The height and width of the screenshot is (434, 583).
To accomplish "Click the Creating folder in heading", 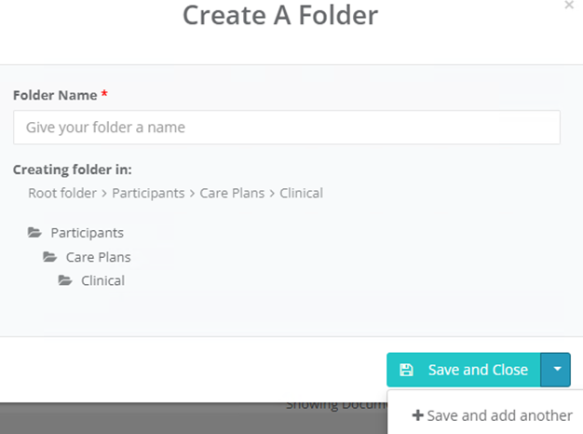I will [73, 170].
